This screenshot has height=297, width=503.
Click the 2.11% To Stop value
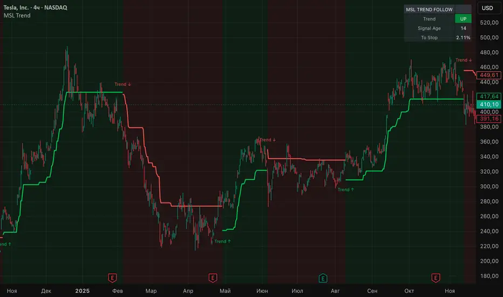point(463,38)
